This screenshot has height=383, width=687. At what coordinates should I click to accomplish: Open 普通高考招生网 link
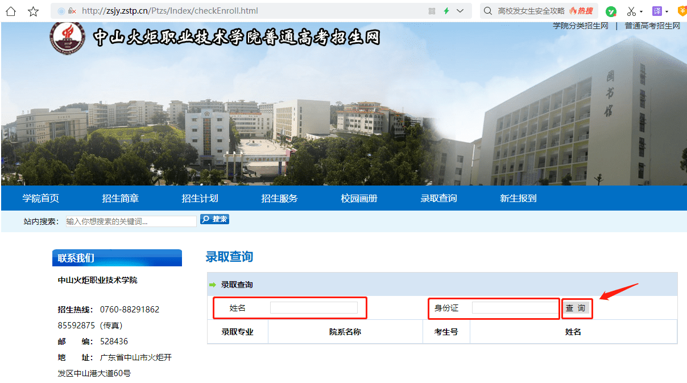click(652, 26)
